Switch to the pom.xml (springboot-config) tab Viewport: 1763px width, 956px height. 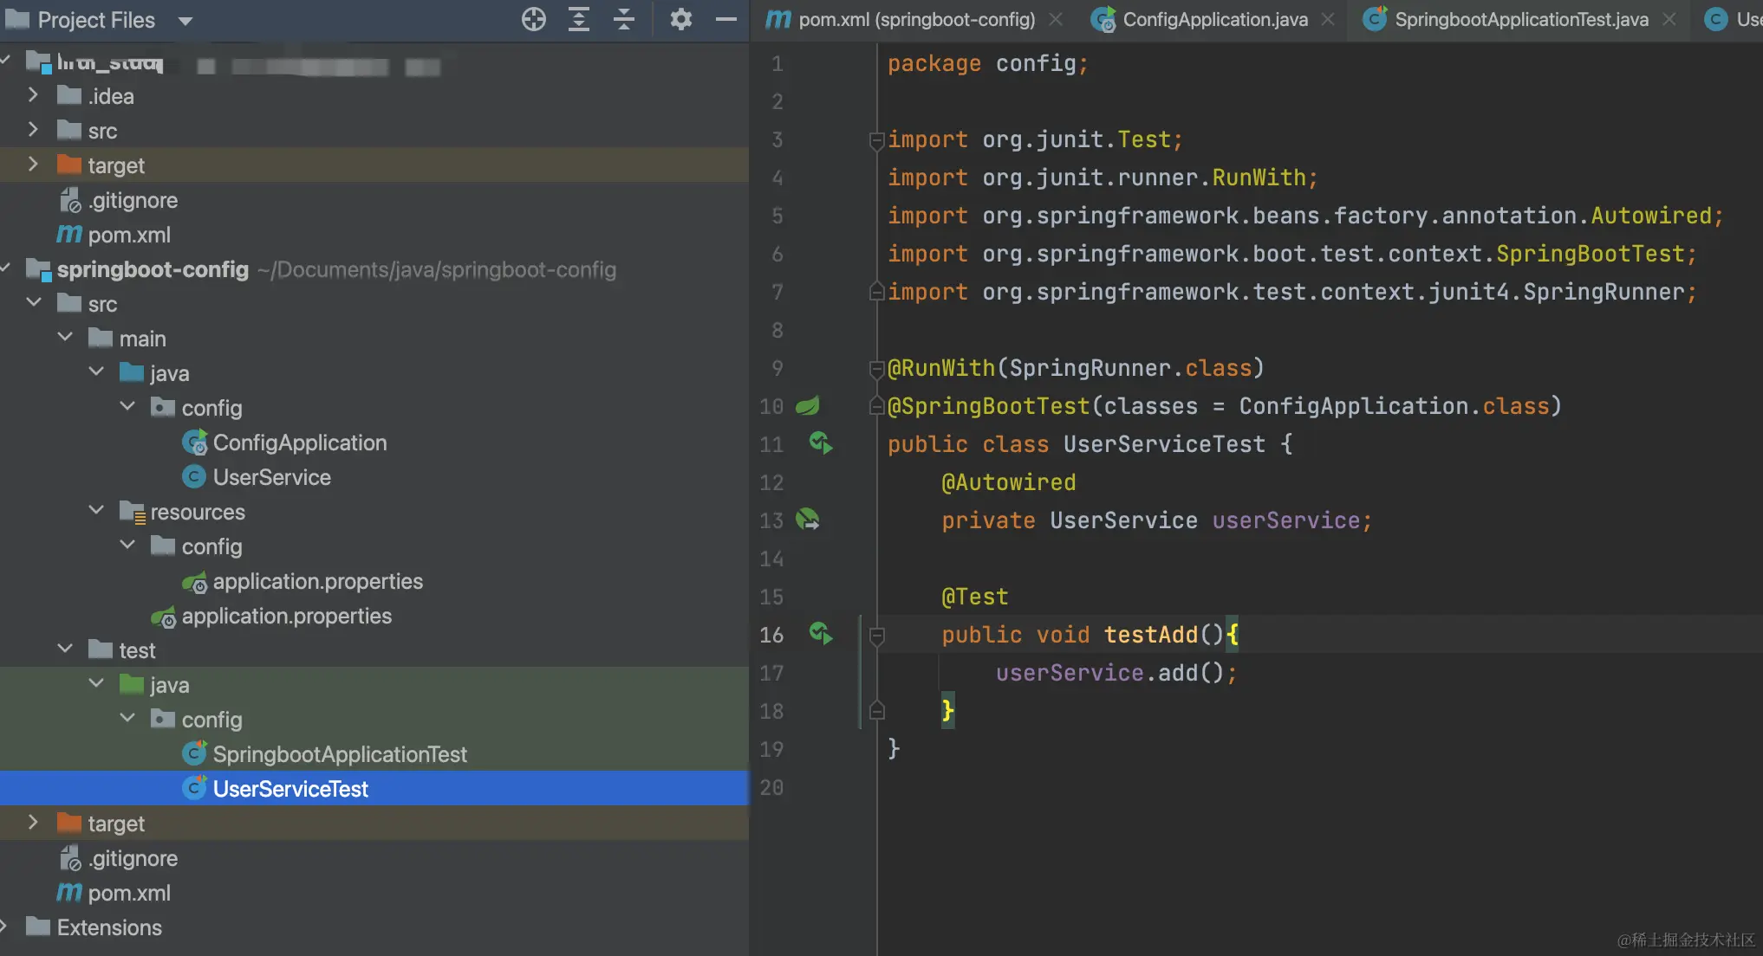(x=916, y=19)
